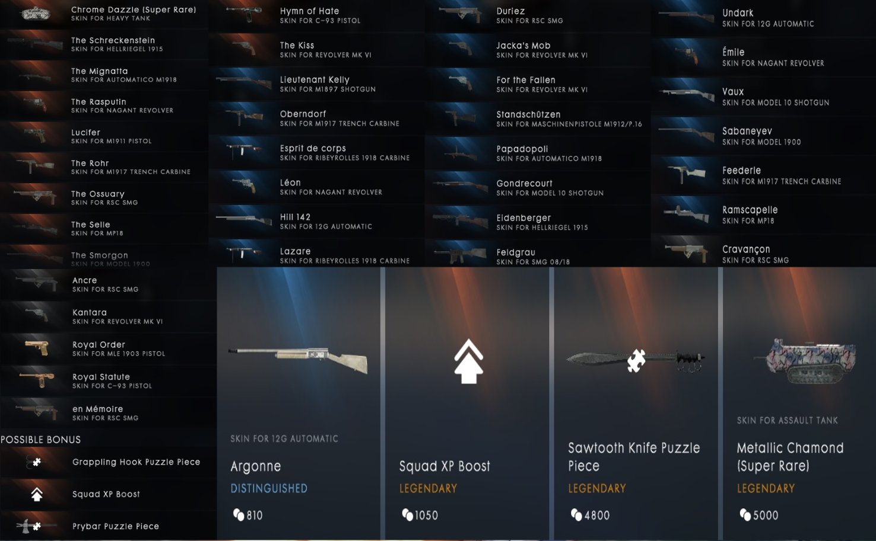Select Lieutenant Kelly M1897 Shotgun skin
Image resolution: width=876 pixels, height=541 pixels.
click(319, 84)
